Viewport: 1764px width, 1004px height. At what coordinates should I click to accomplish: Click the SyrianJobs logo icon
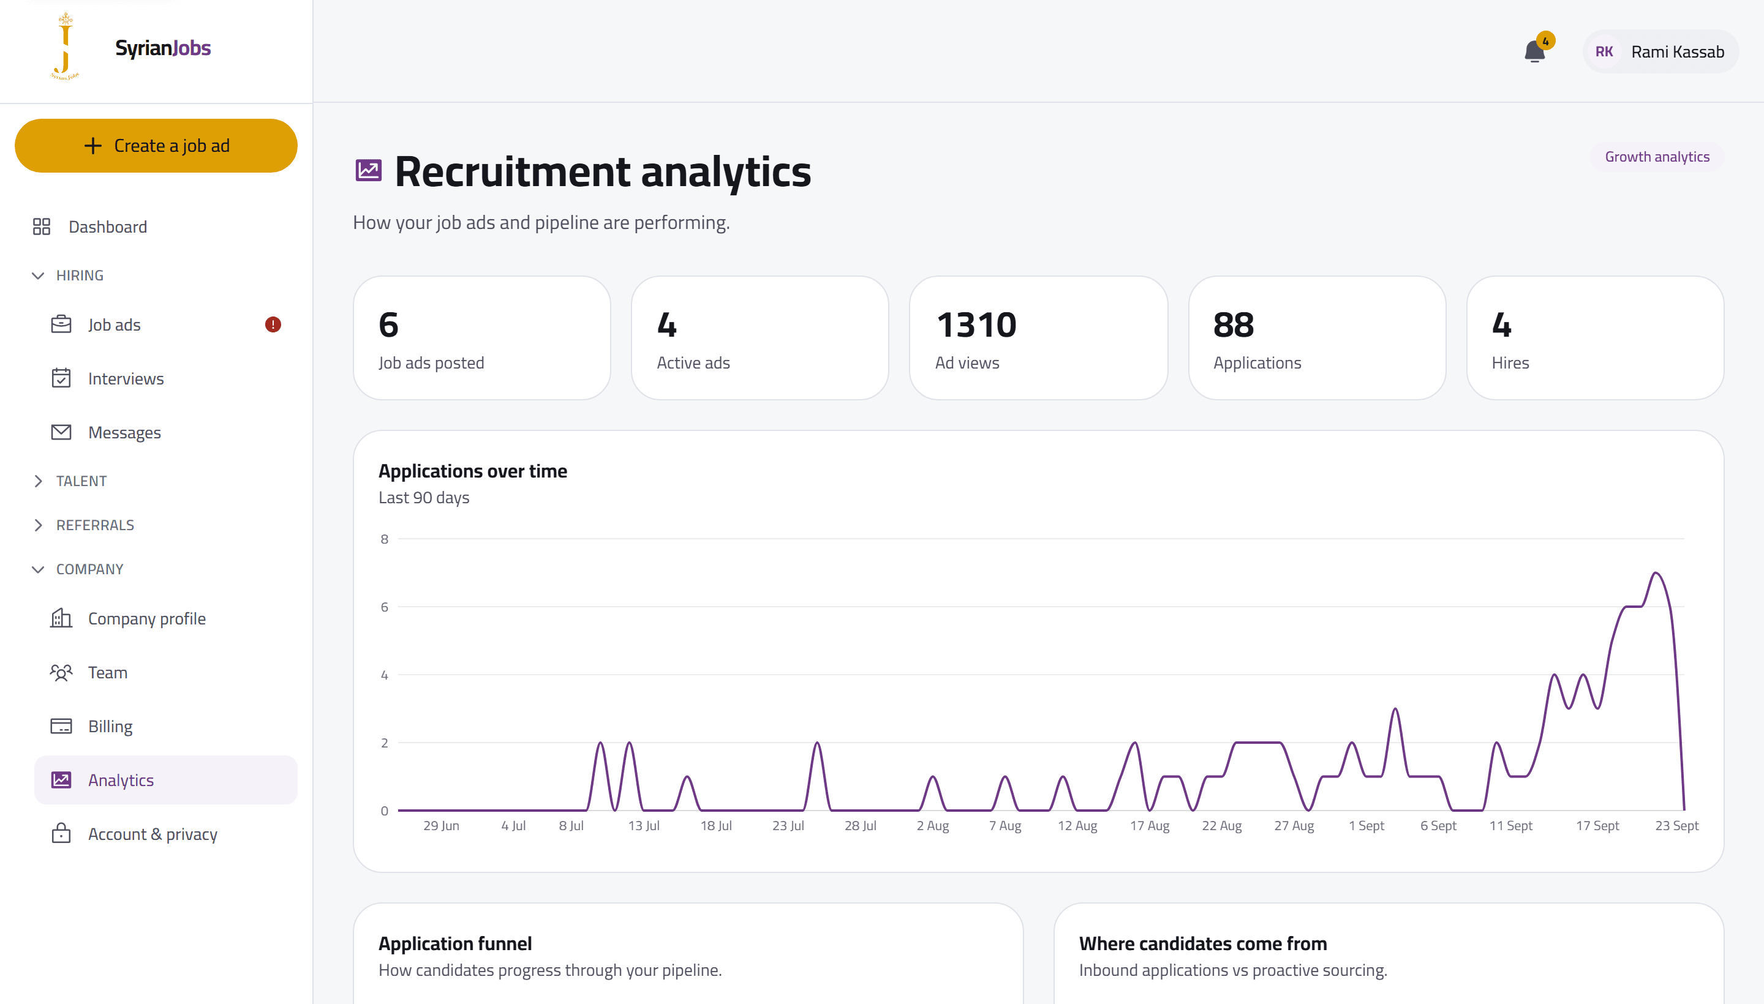click(x=65, y=47)
